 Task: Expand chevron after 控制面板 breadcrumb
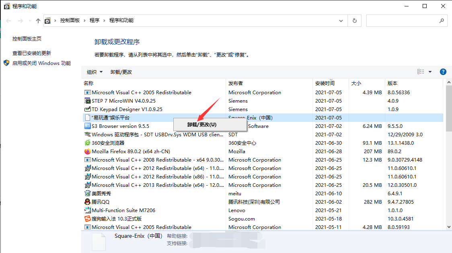[84, 21]
